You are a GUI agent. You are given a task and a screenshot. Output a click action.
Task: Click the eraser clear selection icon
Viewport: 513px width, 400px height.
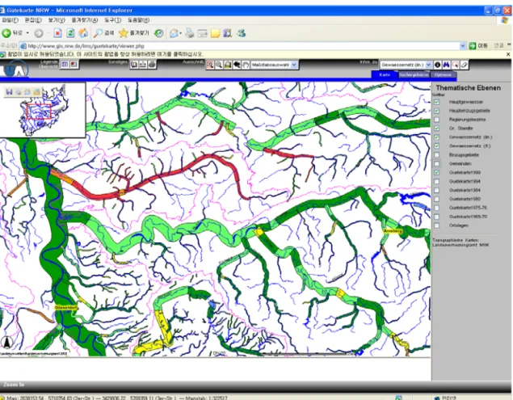click(x=464, y=65)
